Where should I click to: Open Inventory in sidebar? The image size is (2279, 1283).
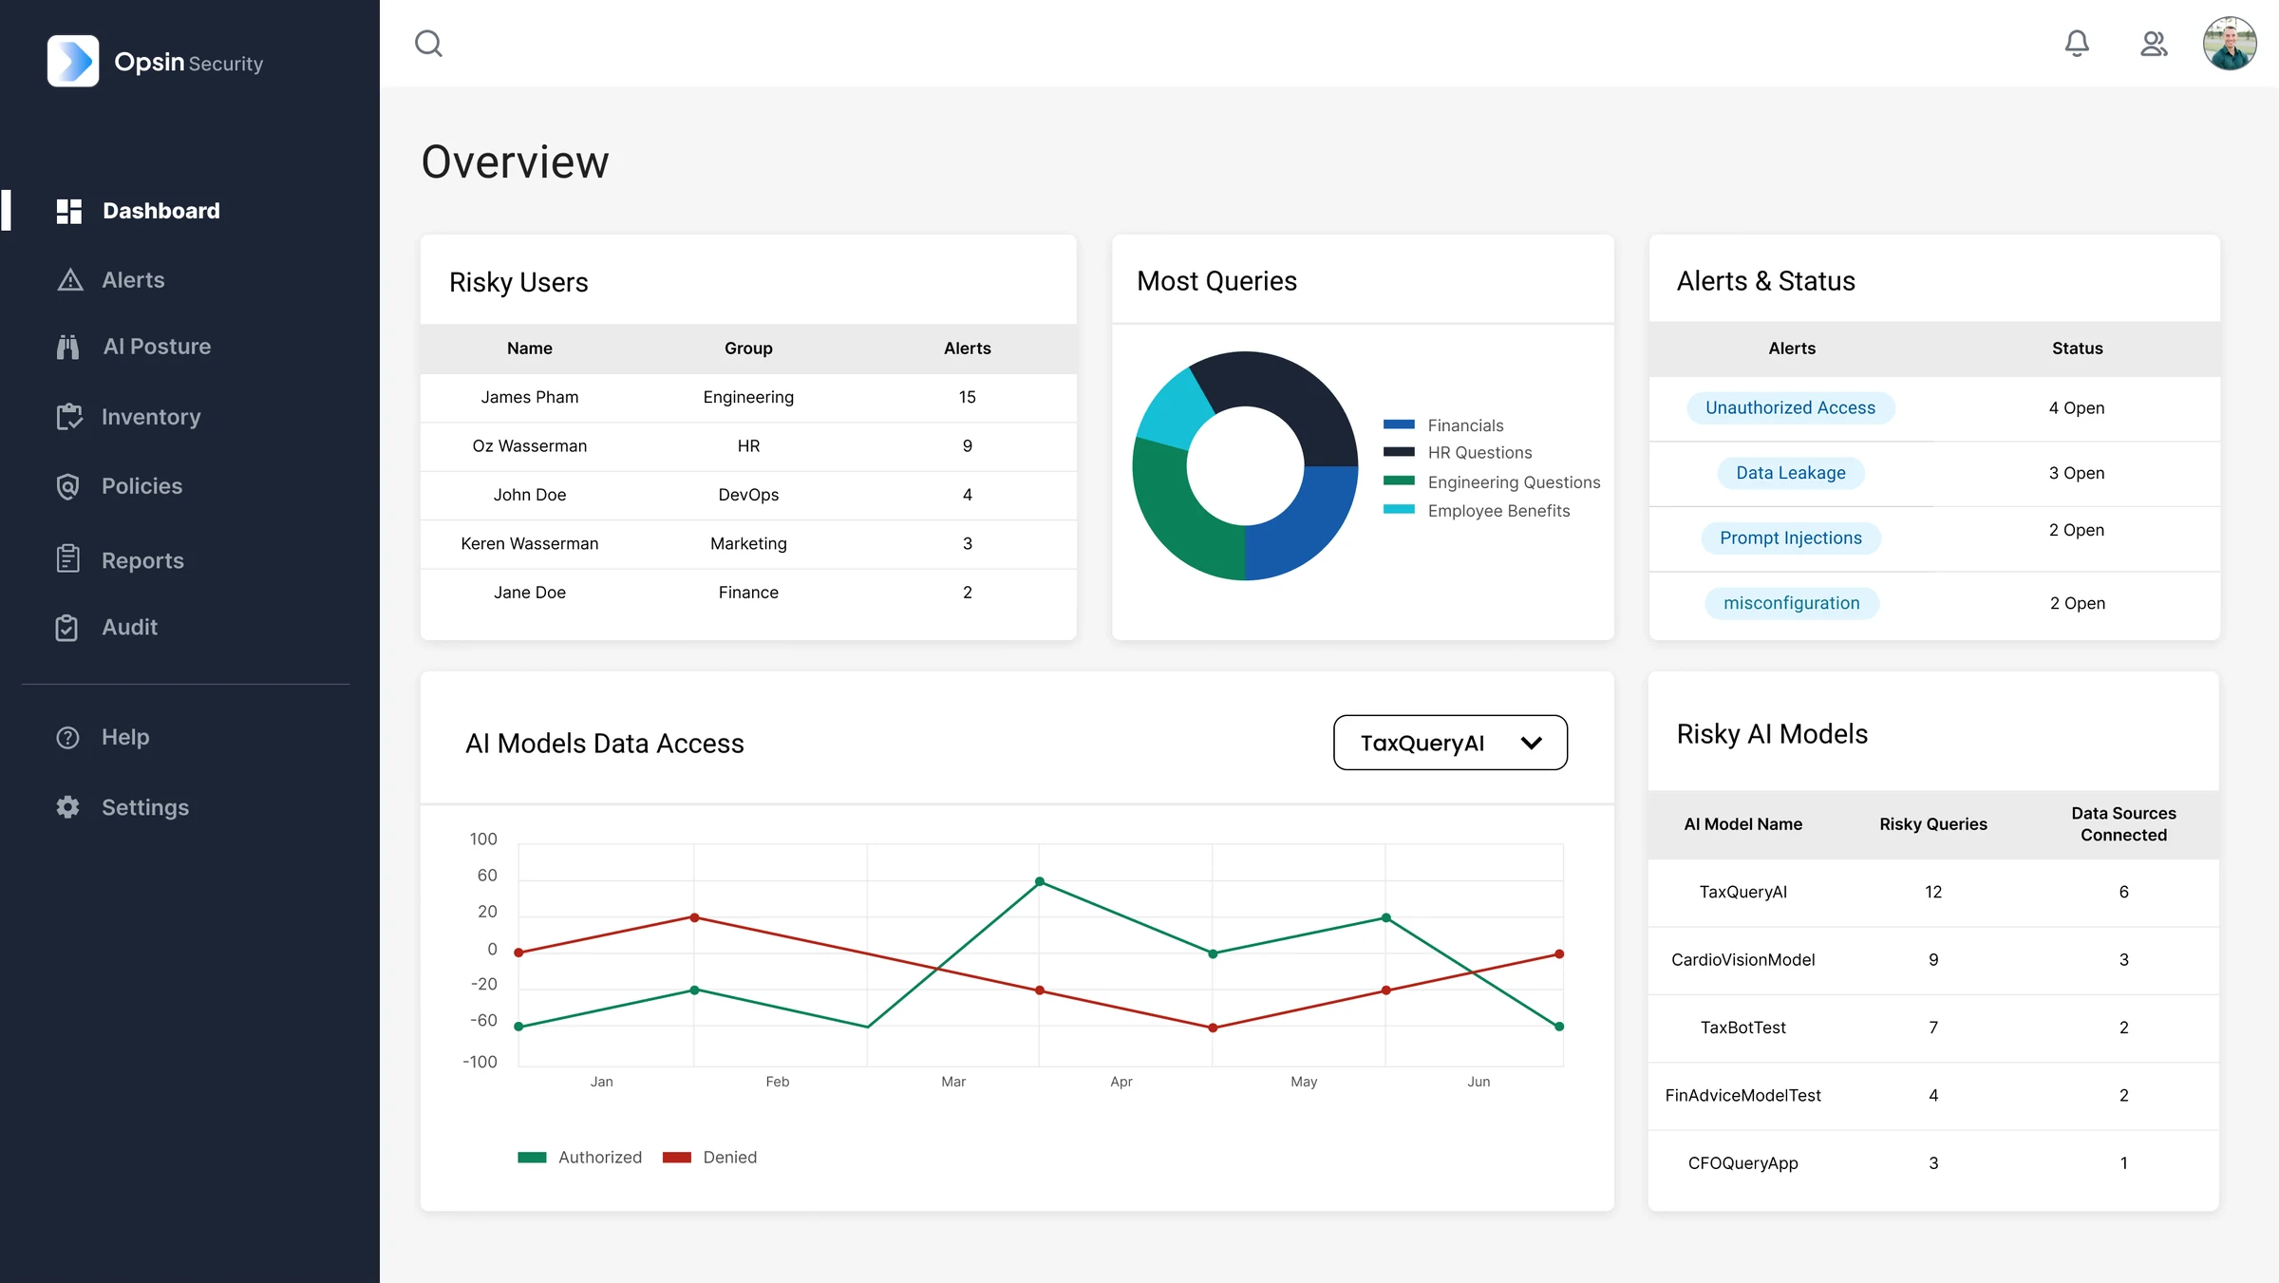point(151,417)
